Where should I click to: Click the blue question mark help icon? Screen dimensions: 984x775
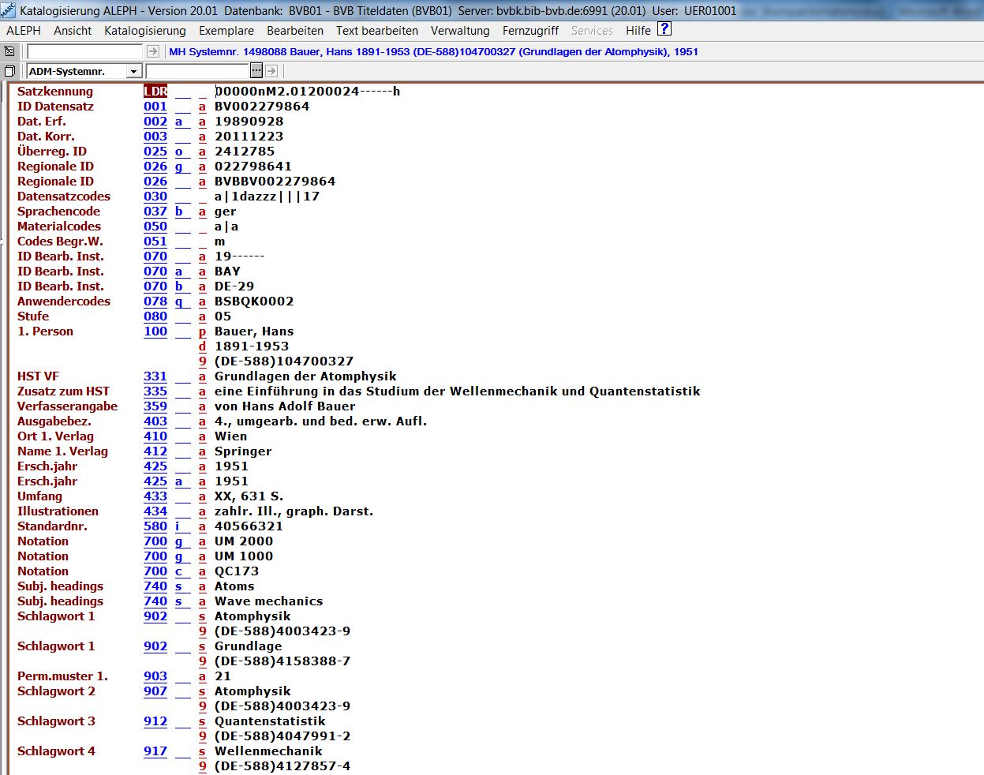[x=664, y=29]
